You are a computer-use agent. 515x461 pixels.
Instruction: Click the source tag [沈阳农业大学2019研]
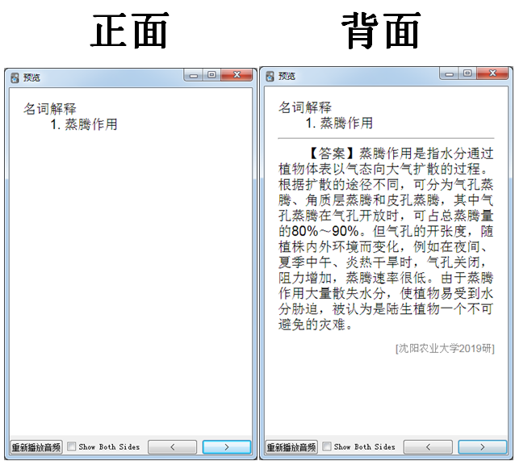tap(445, 348)
